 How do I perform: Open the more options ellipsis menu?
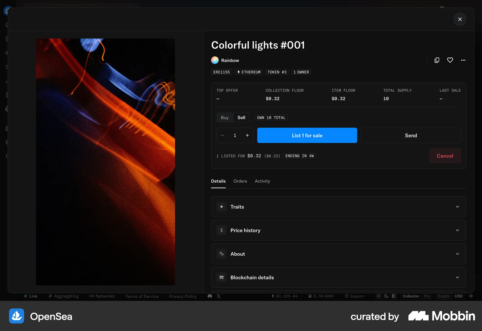[463, 60]
